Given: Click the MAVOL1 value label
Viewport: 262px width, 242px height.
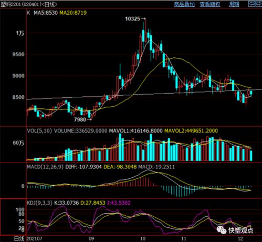Looking at the screenshot, I should point(136,131).
